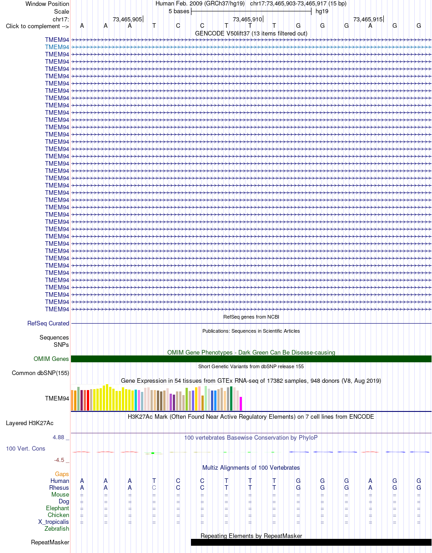The image size is (432, 553).
Task: Open 'Short Genetic Variants from dbSNP release 155' title
Action: pos(251,366)
